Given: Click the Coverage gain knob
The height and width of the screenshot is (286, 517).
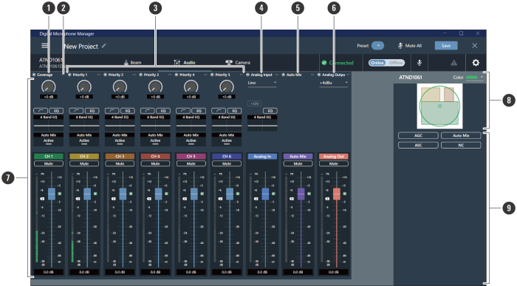Looking at the screenshot, I should pyautogui.click(x=49, y=87).
